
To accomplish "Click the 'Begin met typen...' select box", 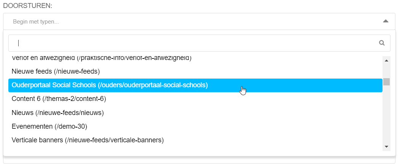I will pyautogui.click(x=190, y=22).
